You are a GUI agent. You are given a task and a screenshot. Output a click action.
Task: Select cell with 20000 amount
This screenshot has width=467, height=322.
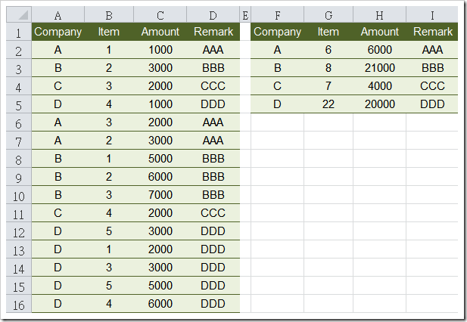click(x=379, y=104)
